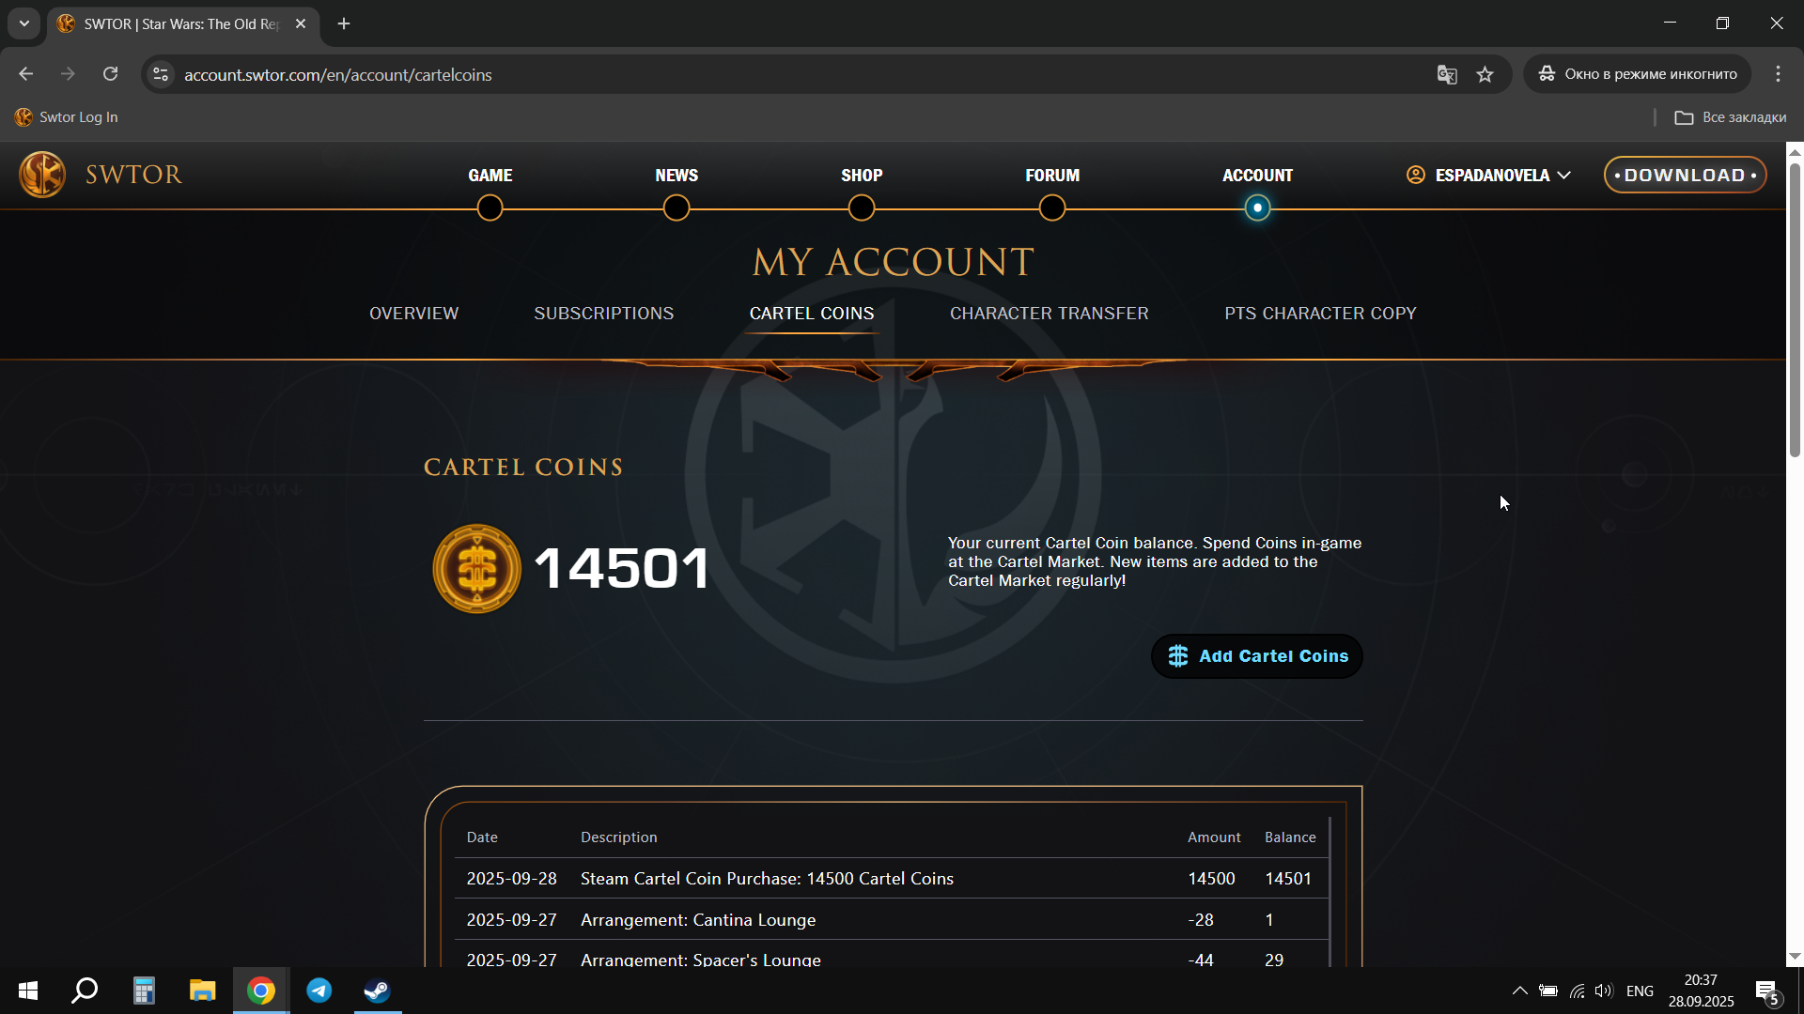Click the volume speaker tray icon
The width and height of the screenshot is (1804, 1014).
1604,991
